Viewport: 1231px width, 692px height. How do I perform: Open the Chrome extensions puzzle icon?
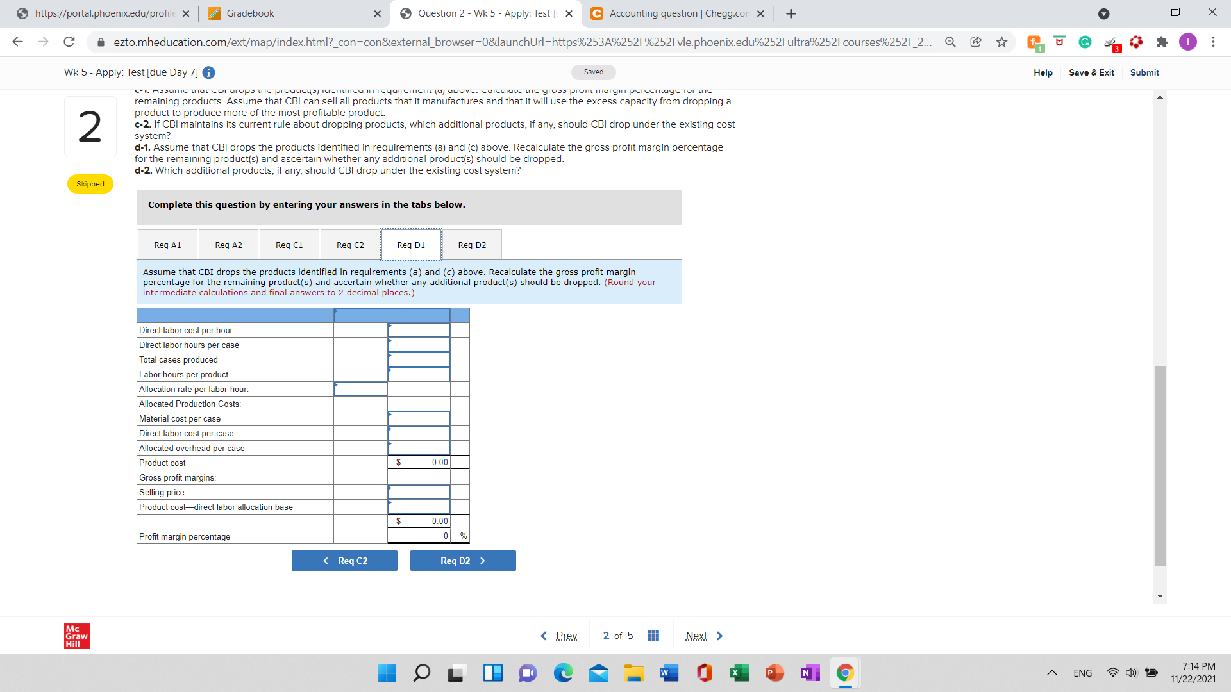[1162, 42]
